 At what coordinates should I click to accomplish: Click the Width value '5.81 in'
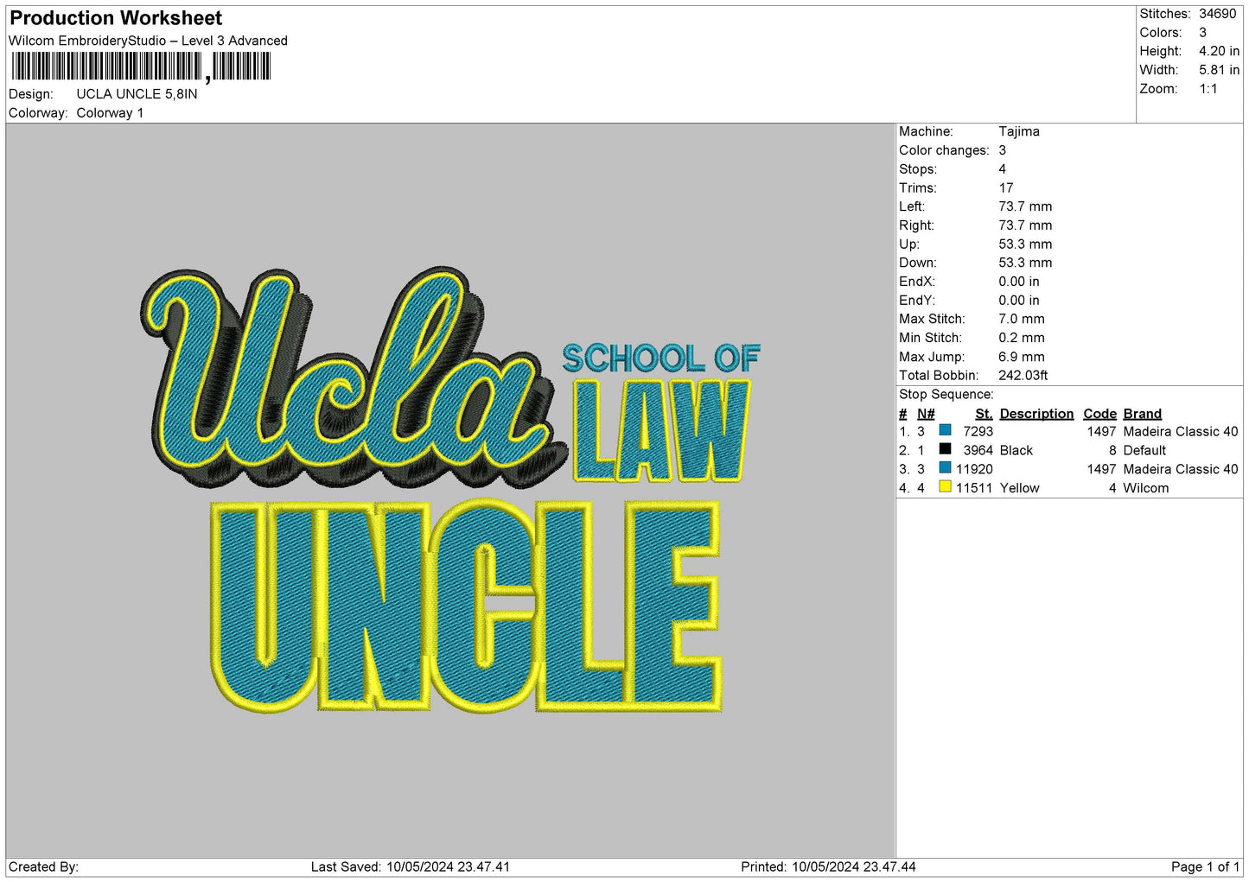1219,70
